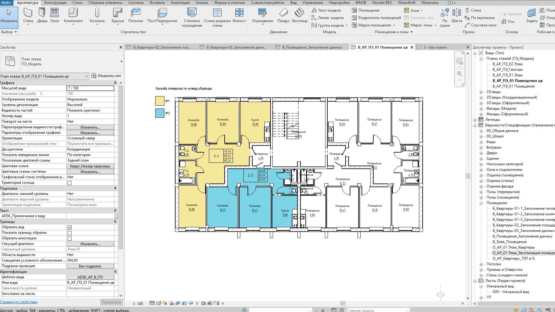Click the Без подрезки button
Image resolution: width=555 pixels, height=312 pixels.
(90, 266)
